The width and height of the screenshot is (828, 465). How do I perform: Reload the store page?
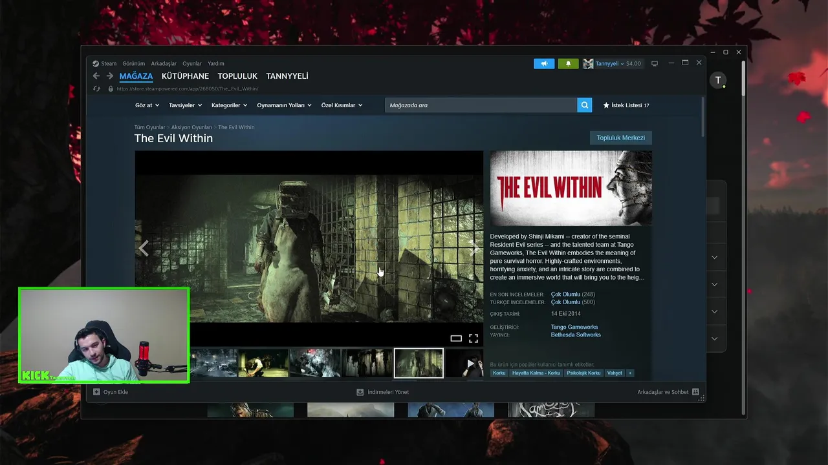click(x=97, y=88)
